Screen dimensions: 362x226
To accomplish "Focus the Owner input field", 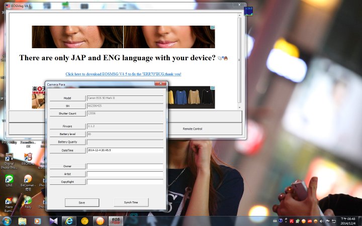I will tap(125, 166).
